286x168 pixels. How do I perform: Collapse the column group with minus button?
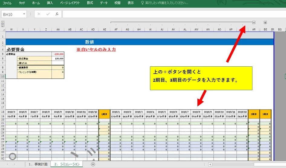click(254, 22)
